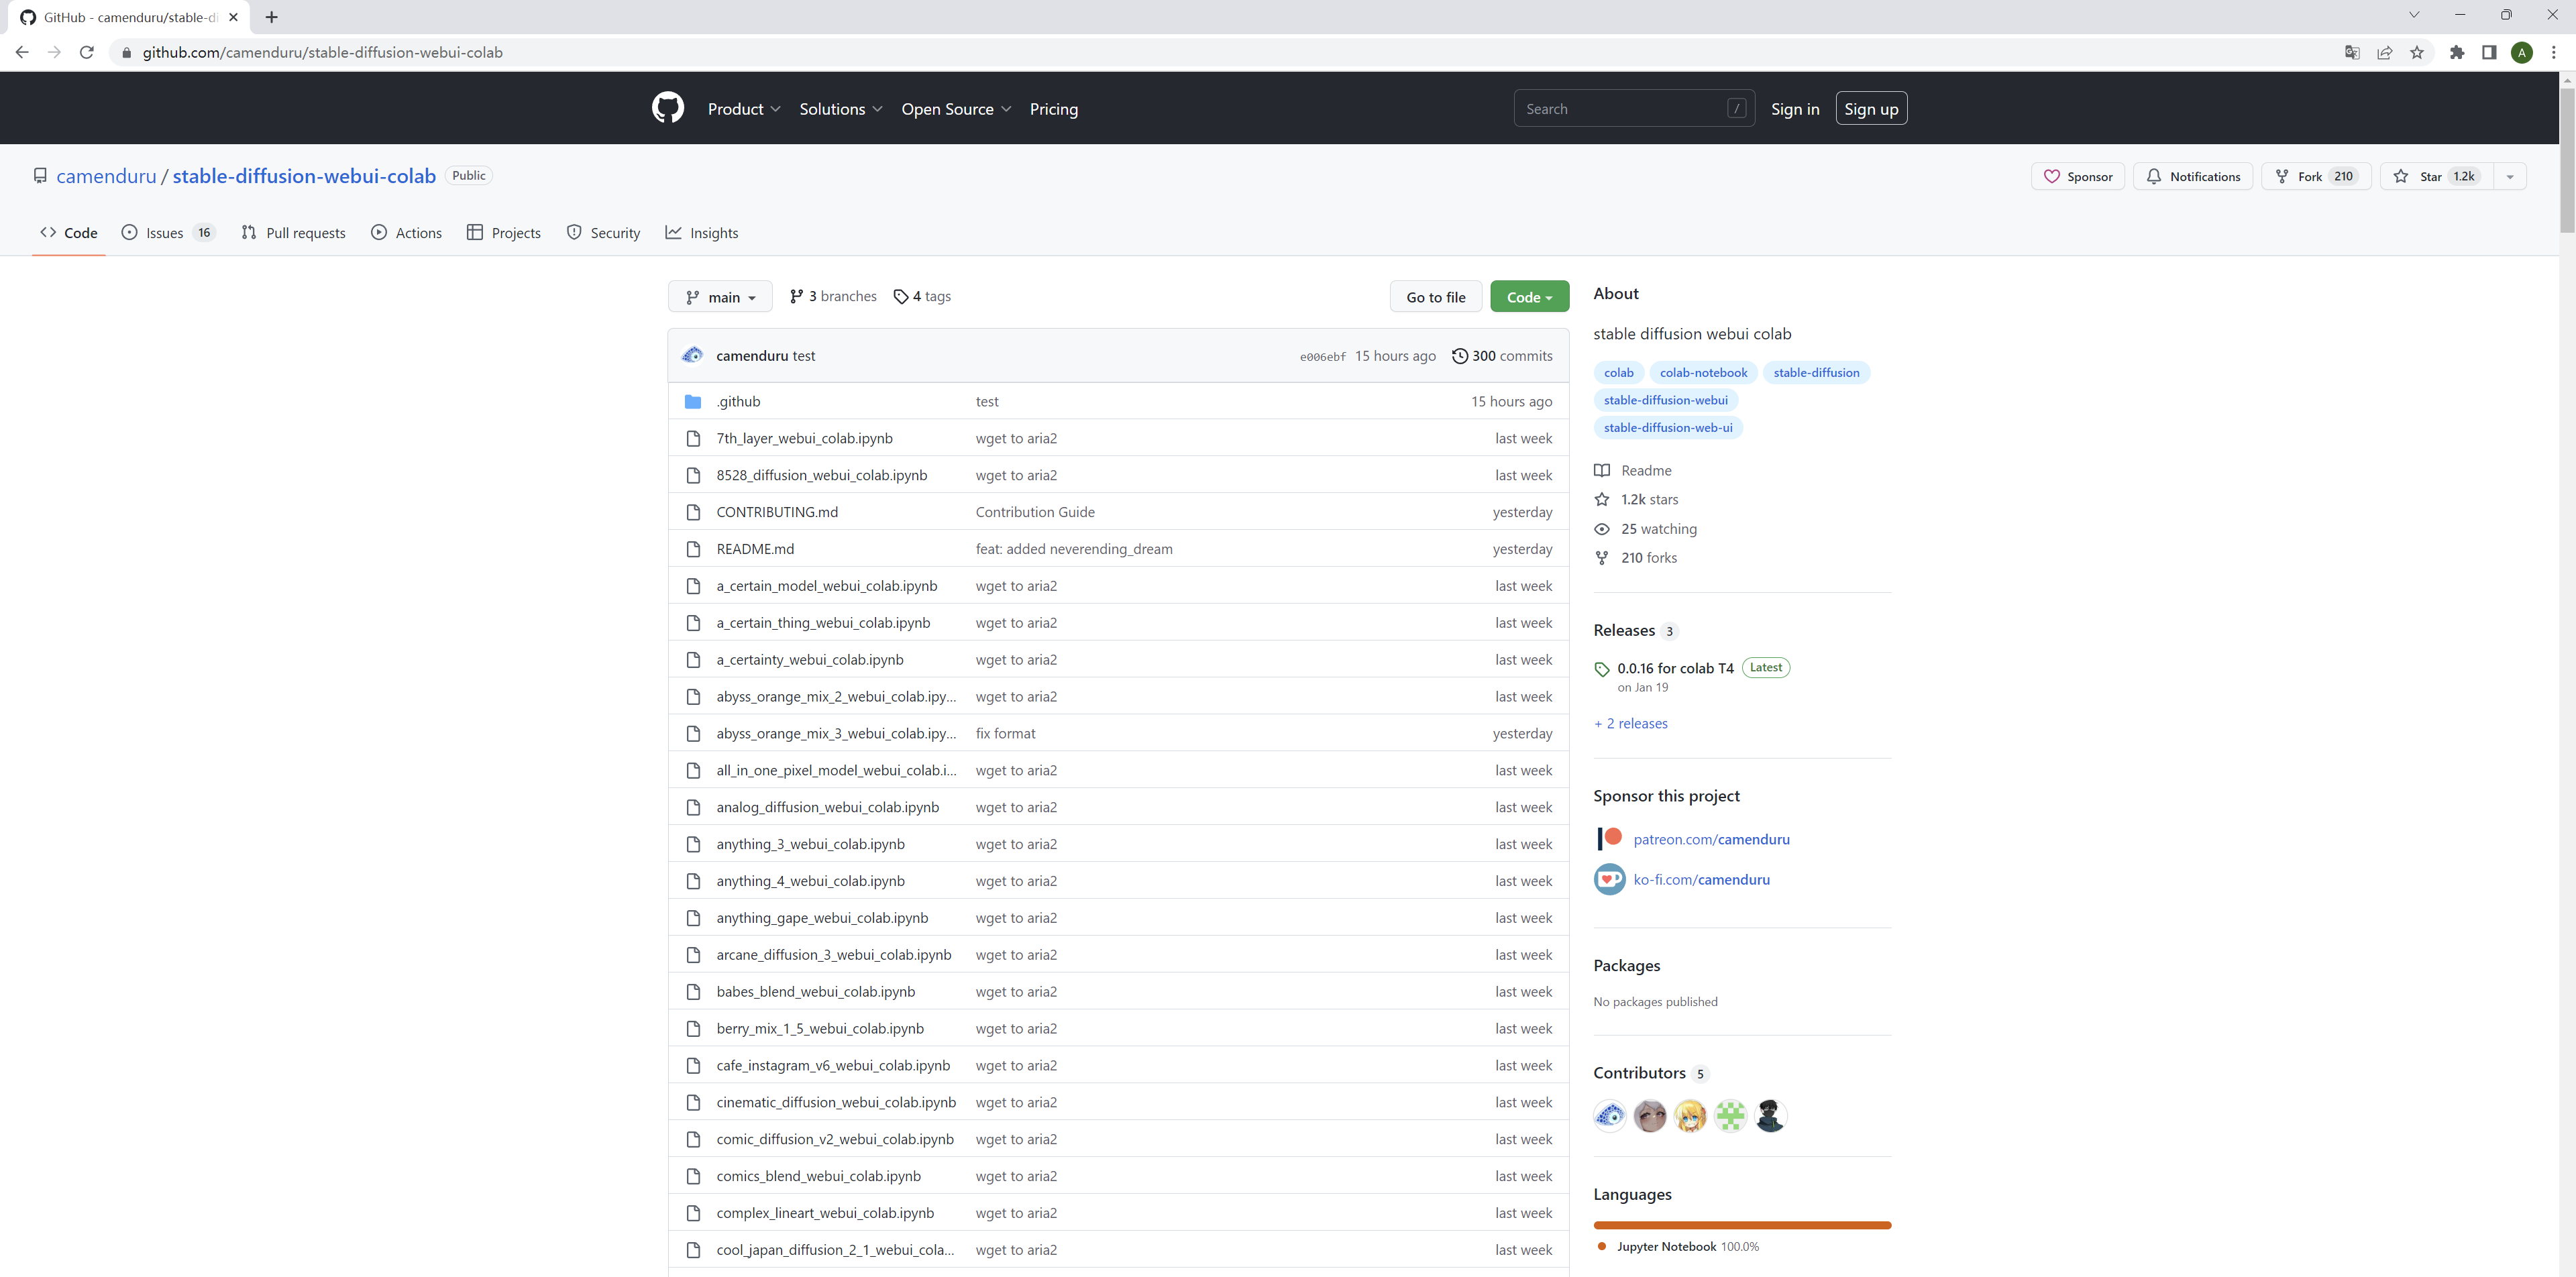The image size is (2576, 1277).
Task: Open the browser side panel icon
Action: pyautogui.click(x=2489, y=52)
